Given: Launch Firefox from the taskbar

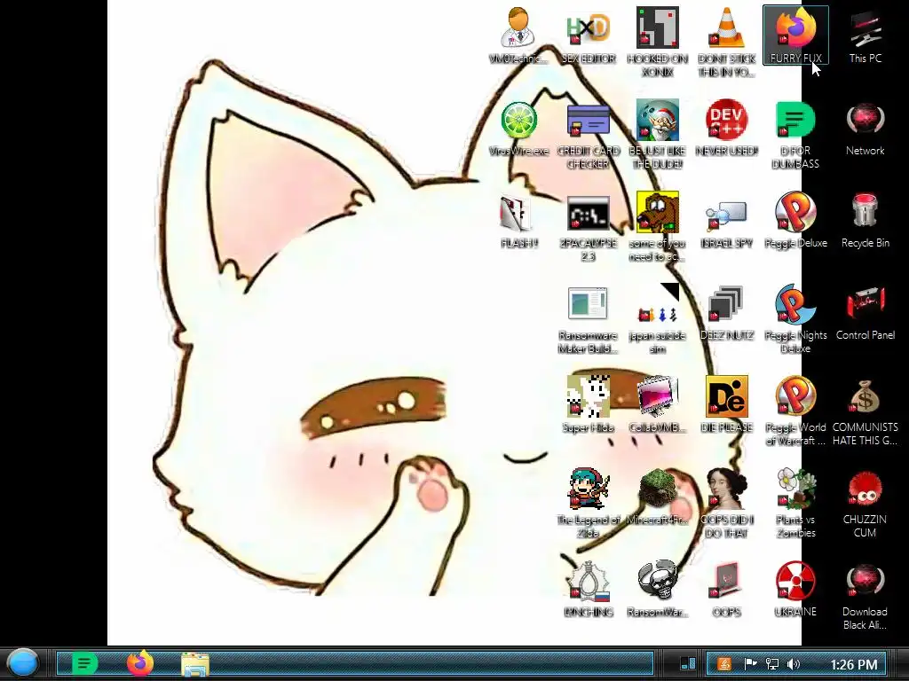Looking at the screenshot, I should tap(139, 663).
